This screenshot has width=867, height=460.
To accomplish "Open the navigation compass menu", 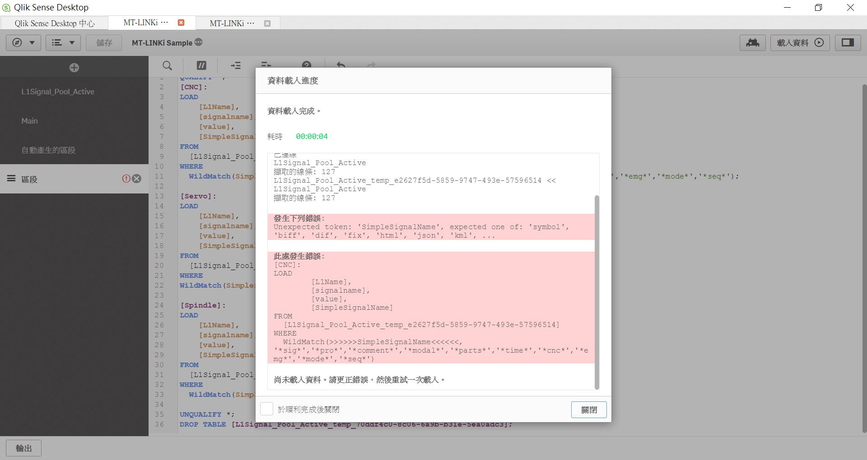I will [23, 43].
